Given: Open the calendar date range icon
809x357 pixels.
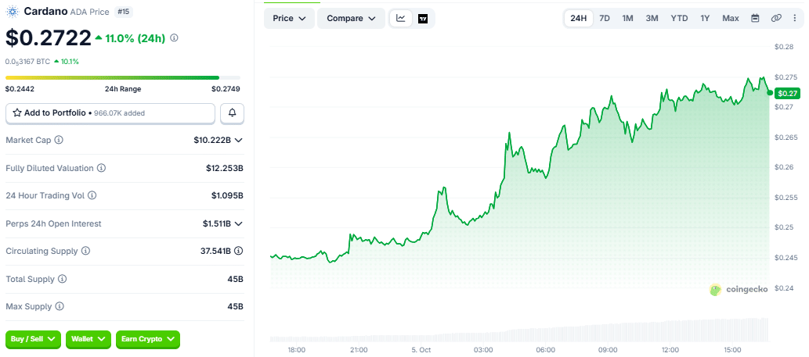Looking at the screenshot, I should [x=755, y=18].
